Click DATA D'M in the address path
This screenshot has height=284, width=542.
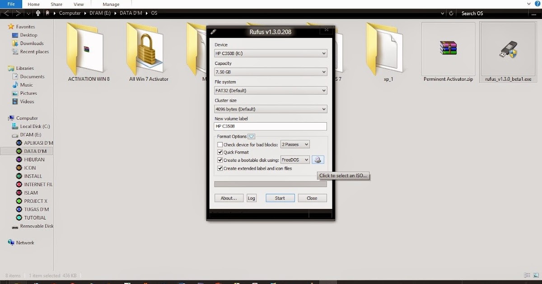click(x=131, y=13)
